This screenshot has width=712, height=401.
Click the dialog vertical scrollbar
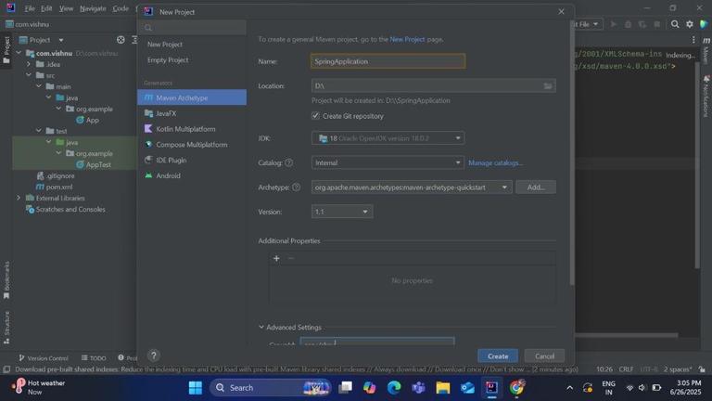[x=572, y=155]
